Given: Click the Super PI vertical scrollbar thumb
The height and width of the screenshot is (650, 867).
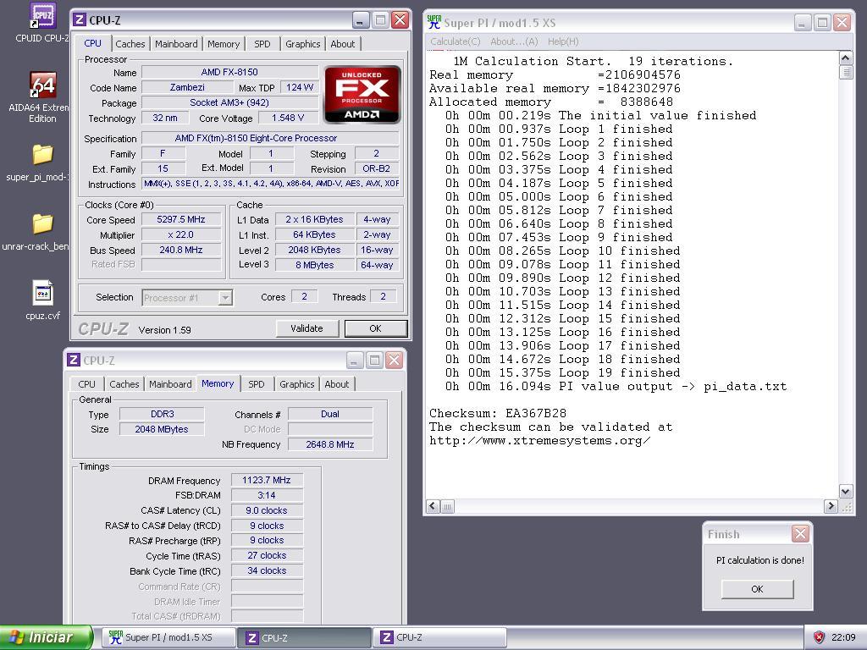Looking at the screenshot, I should (x=845, y=72).
